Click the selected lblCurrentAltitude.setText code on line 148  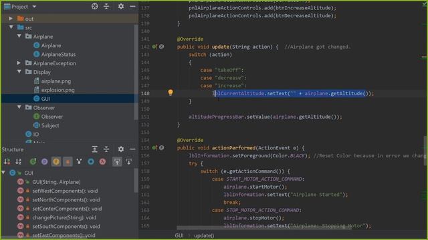point(290,93)
